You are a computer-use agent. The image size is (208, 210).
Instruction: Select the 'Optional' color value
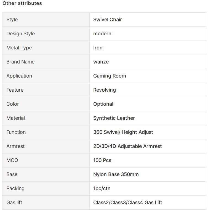pyautogui.click(x=103, y=104)
